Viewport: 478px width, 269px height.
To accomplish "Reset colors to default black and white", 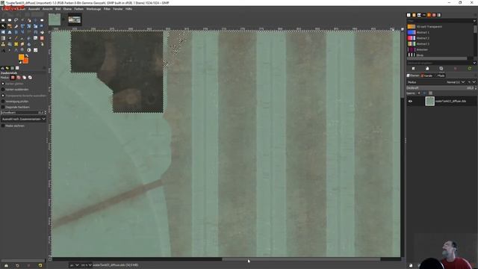I will [20, 62].
